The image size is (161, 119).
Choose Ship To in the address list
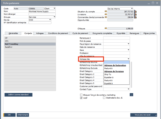[117, 74]
